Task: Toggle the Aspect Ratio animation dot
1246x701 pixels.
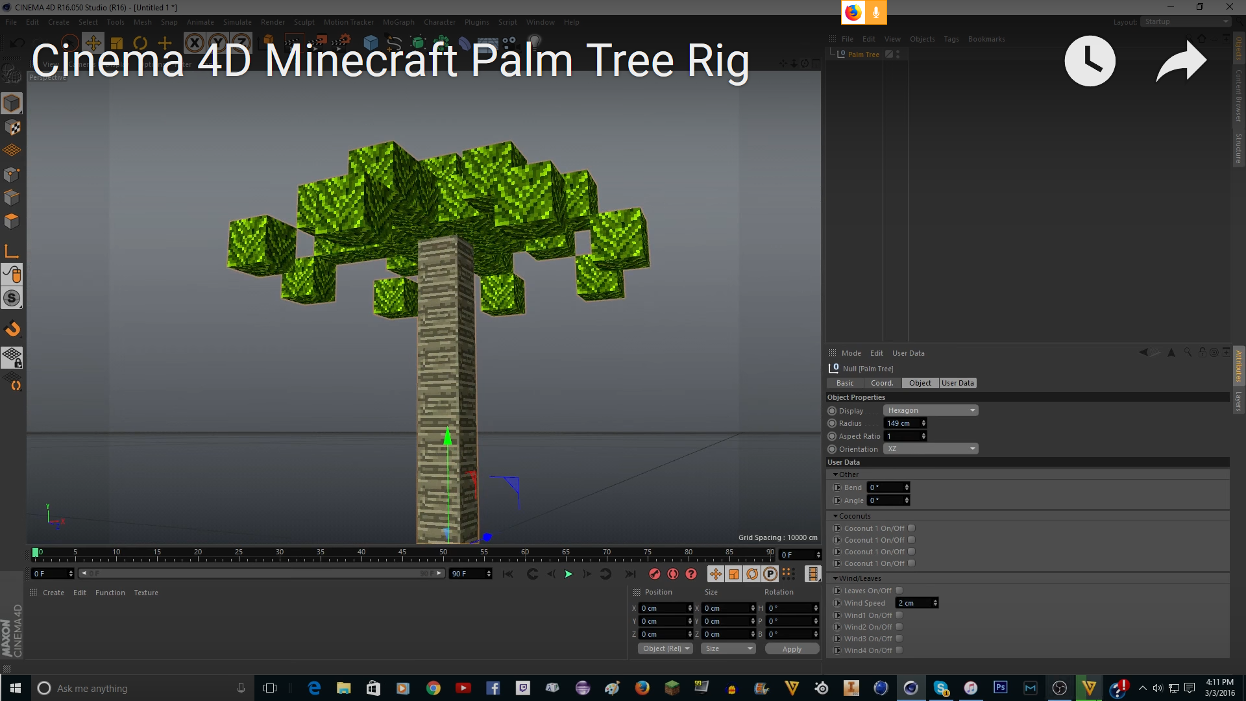Action: (832, 436)
